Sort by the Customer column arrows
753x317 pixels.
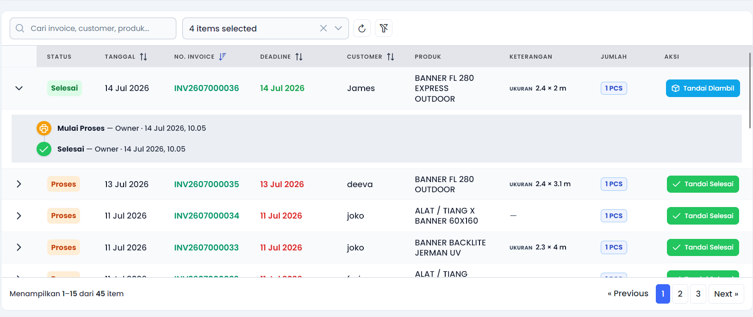pos(391,57)
